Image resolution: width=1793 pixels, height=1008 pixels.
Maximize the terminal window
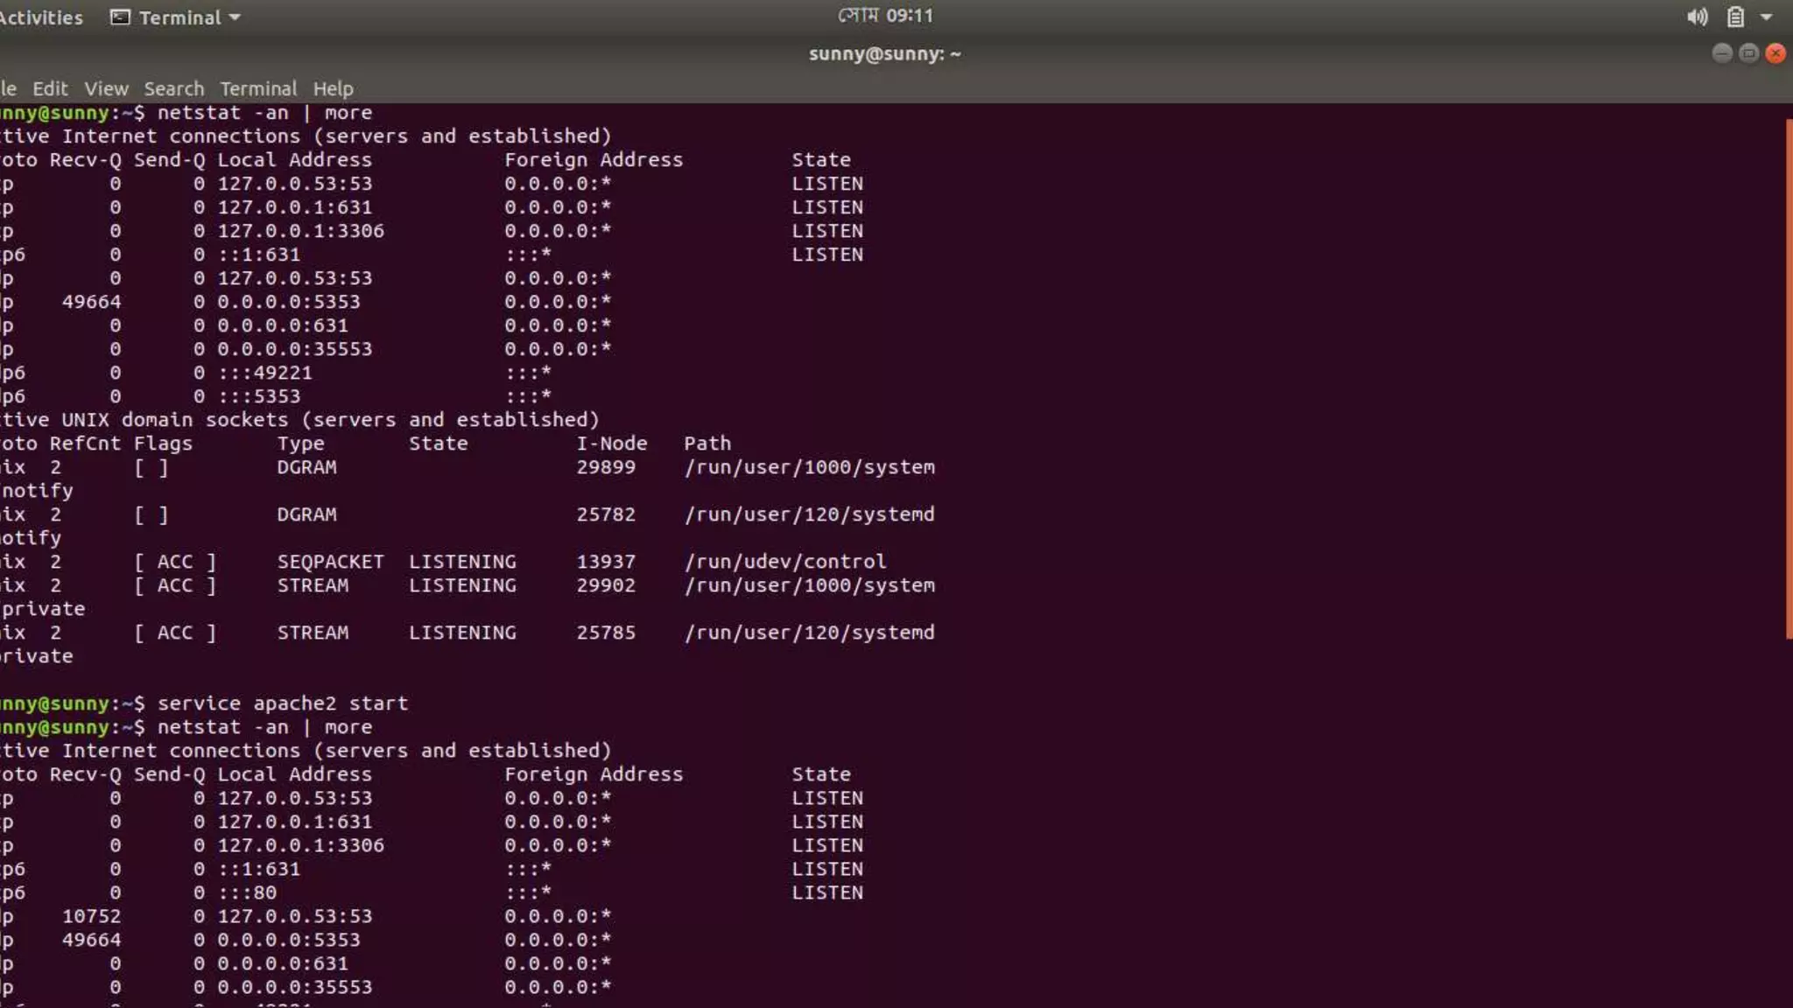click(1748, 53)
